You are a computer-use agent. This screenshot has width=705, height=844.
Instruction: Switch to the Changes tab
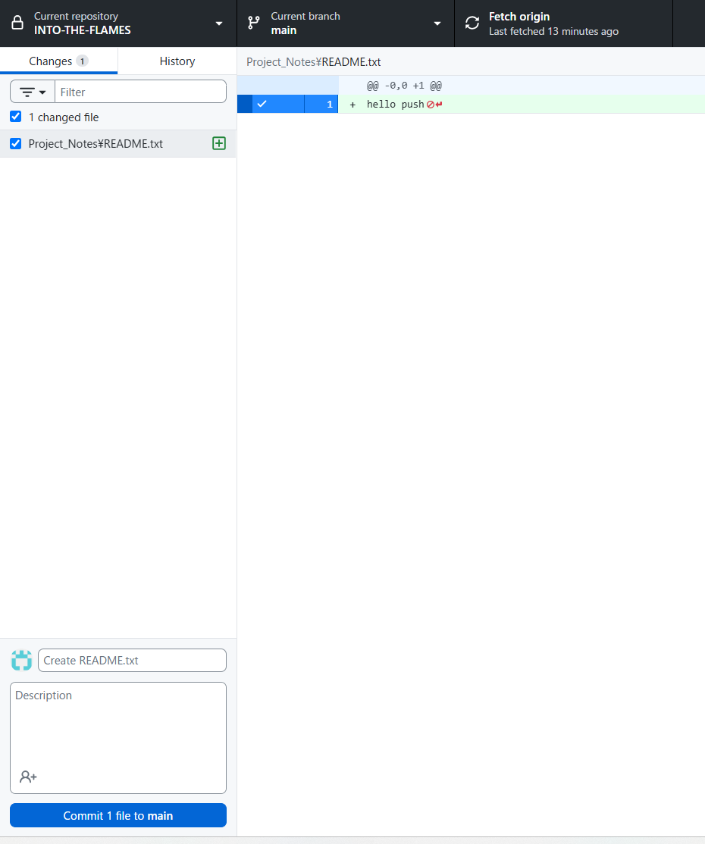58,61
